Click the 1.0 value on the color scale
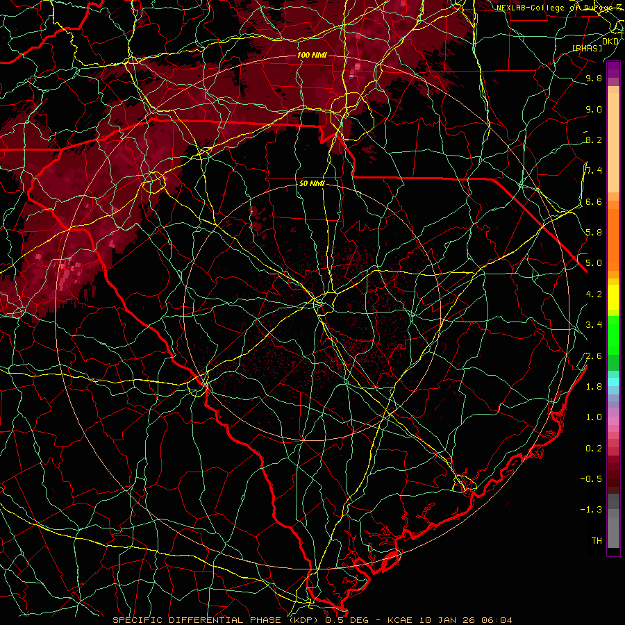 [594, 417]
